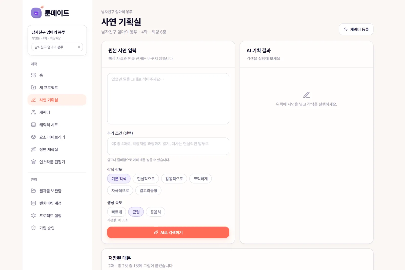Navigate to 요소 라이브러리

(x=57, y=137)
